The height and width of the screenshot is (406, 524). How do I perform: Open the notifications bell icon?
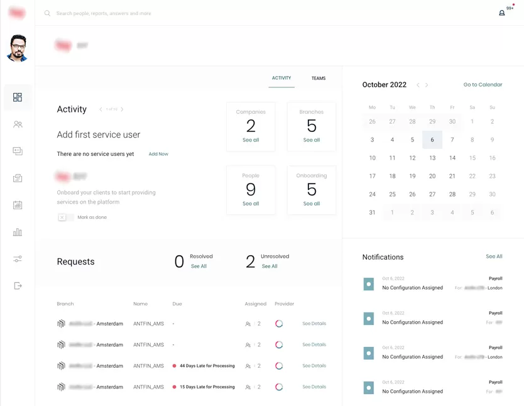(501, 13)
